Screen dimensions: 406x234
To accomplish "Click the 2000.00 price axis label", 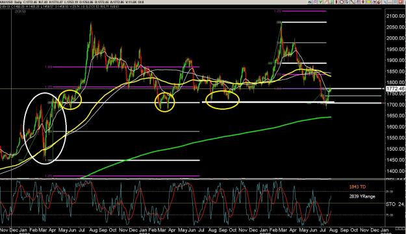I will click(396, 38).
